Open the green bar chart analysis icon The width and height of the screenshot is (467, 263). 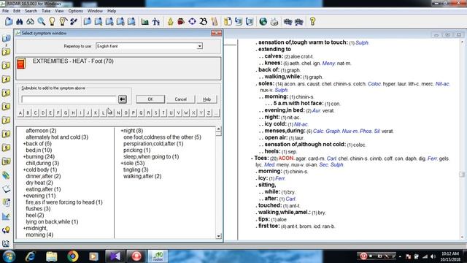(x=145, y=21)
